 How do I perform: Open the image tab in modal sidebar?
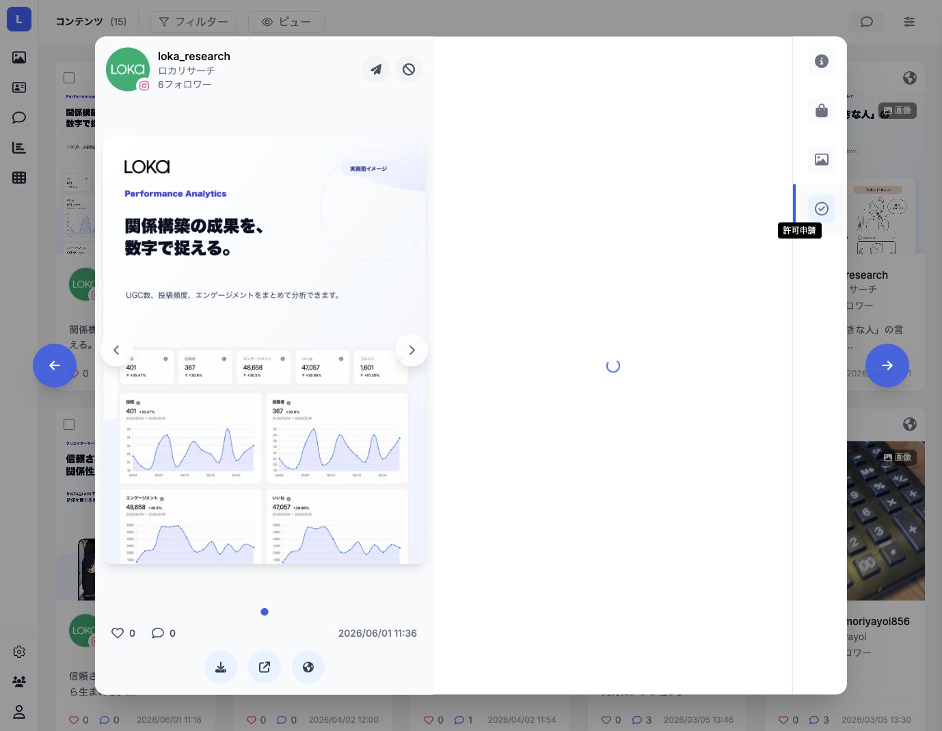(x=822, y=159)
